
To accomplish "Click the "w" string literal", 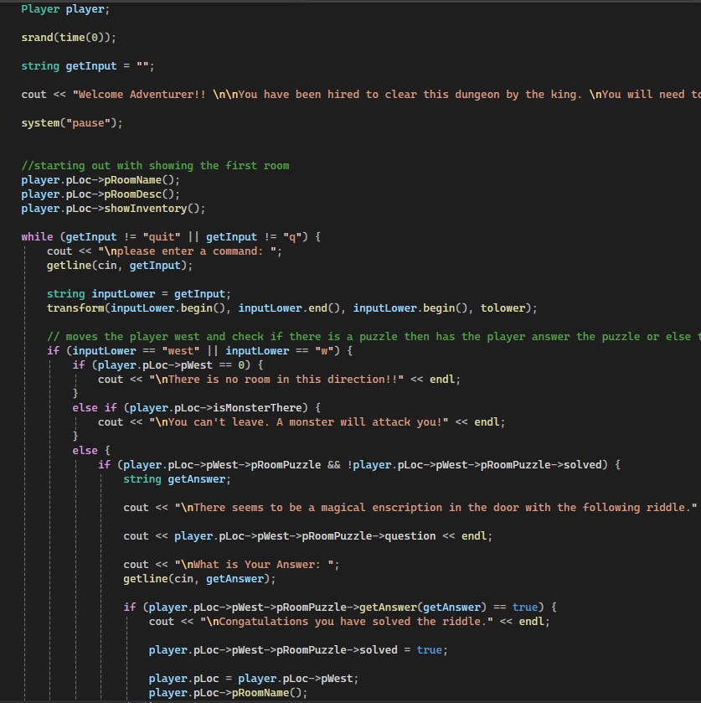I will tap(324, 350).
